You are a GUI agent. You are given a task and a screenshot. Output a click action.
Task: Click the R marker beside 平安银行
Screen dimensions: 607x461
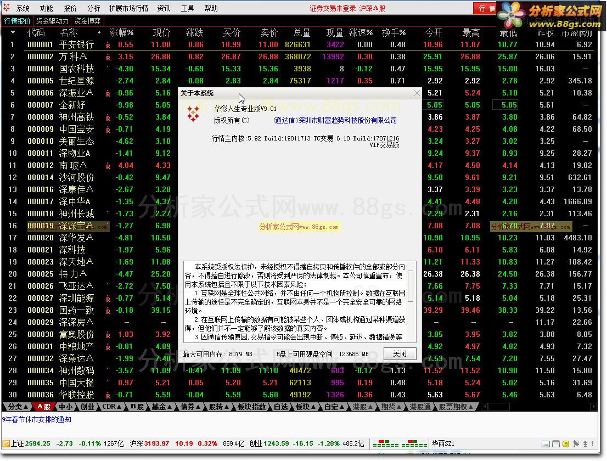(108, 46)
